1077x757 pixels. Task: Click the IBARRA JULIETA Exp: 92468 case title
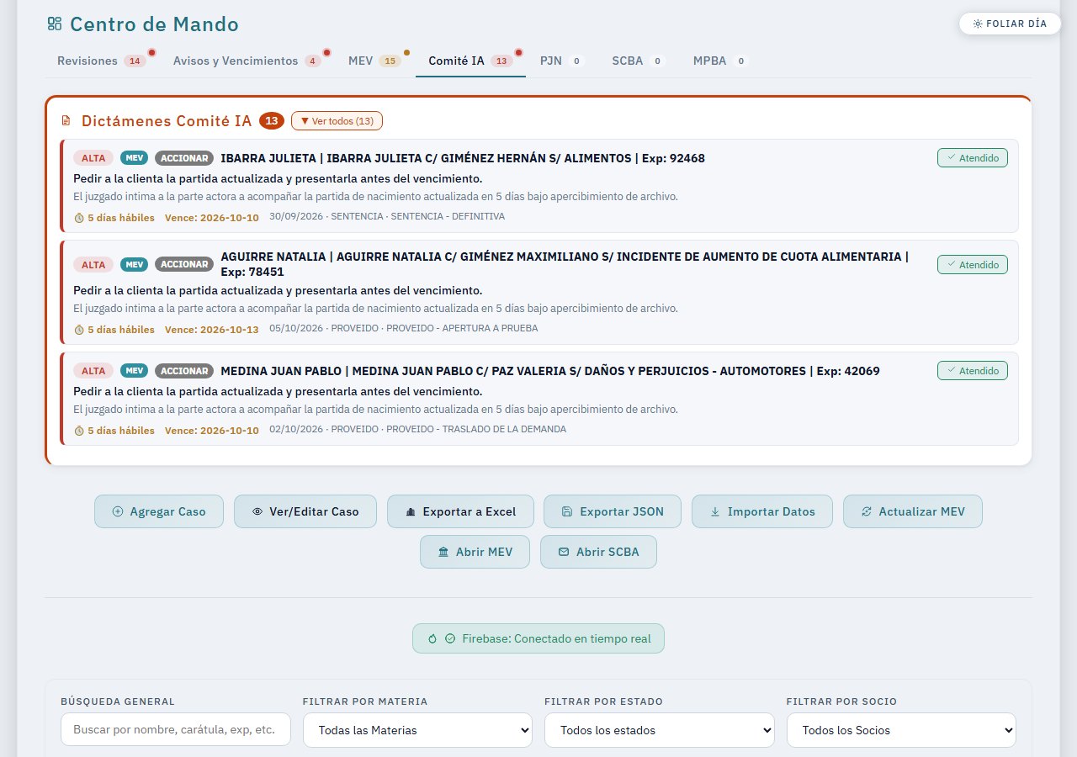463,158
